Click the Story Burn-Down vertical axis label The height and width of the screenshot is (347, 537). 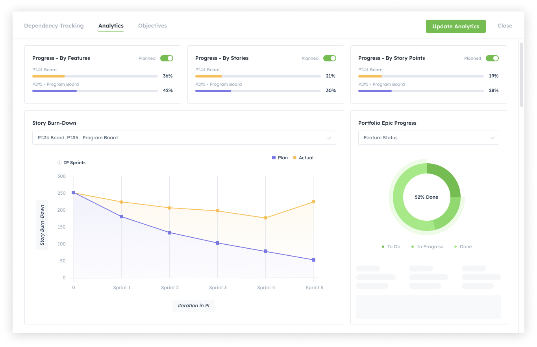[x=42, y=225]
